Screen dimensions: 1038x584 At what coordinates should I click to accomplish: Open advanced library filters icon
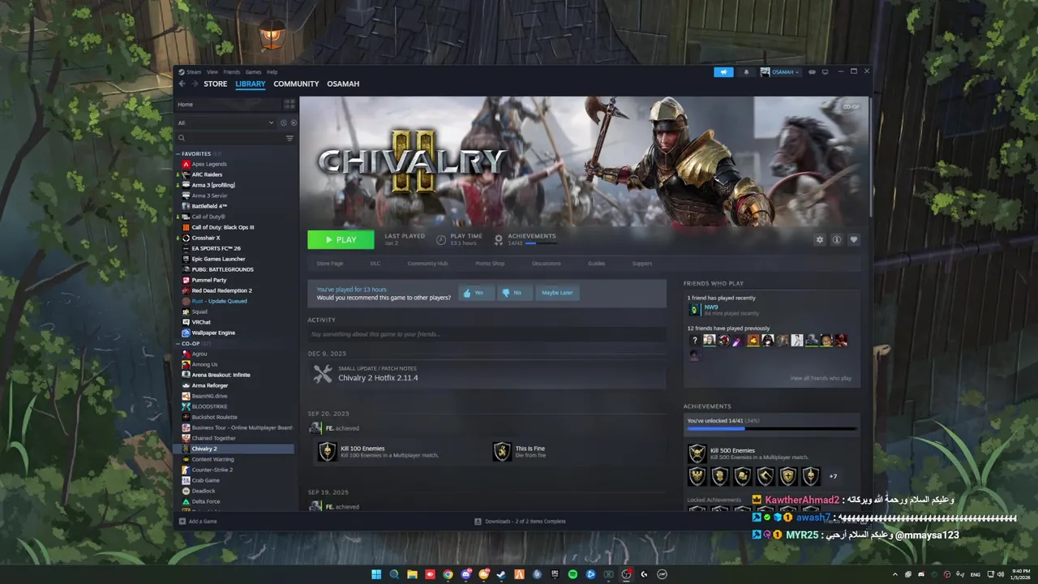(290, 139)
